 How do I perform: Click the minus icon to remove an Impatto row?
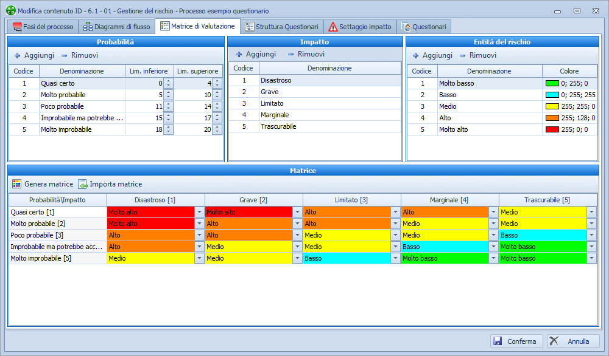[x=290, y=55]
